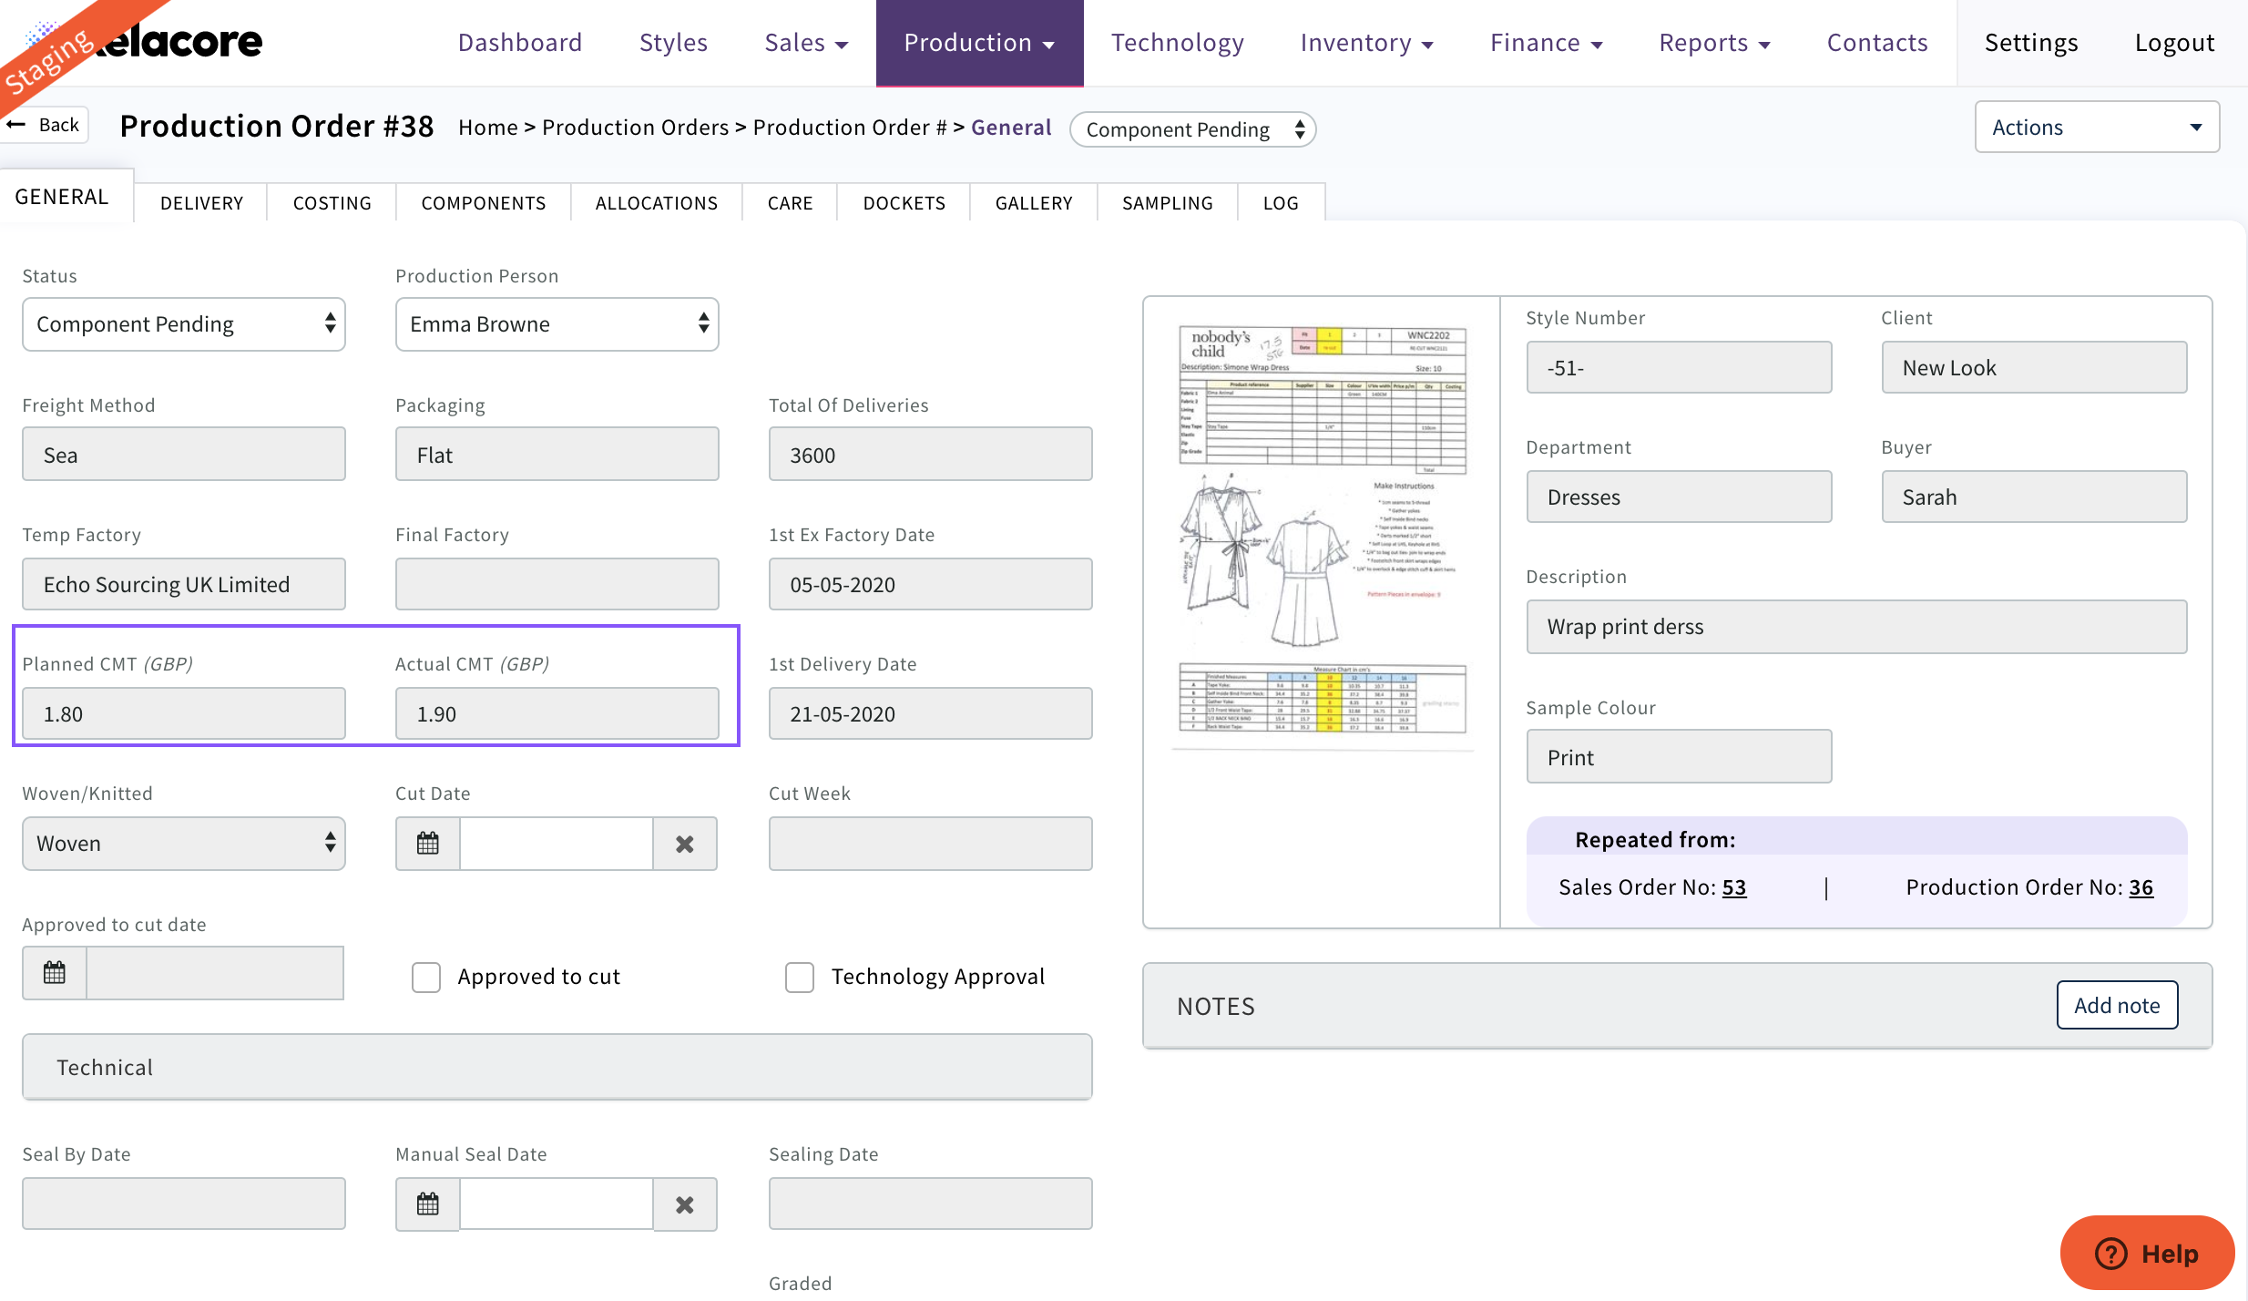The width and height of the screenshot is (2248, 1301).
Task: Change the Woven/Knitted selection
Action: point(183,844)
